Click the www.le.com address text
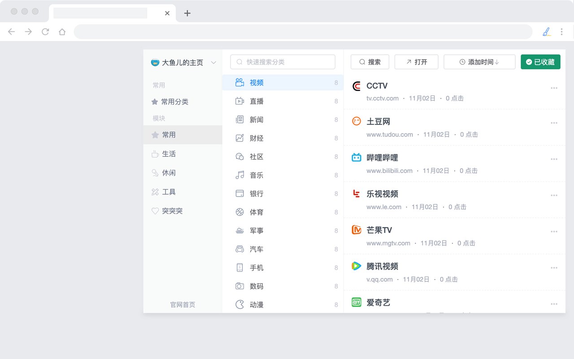Screen dimensions: 574x359 pyautogui.click(x=384, y=207)
